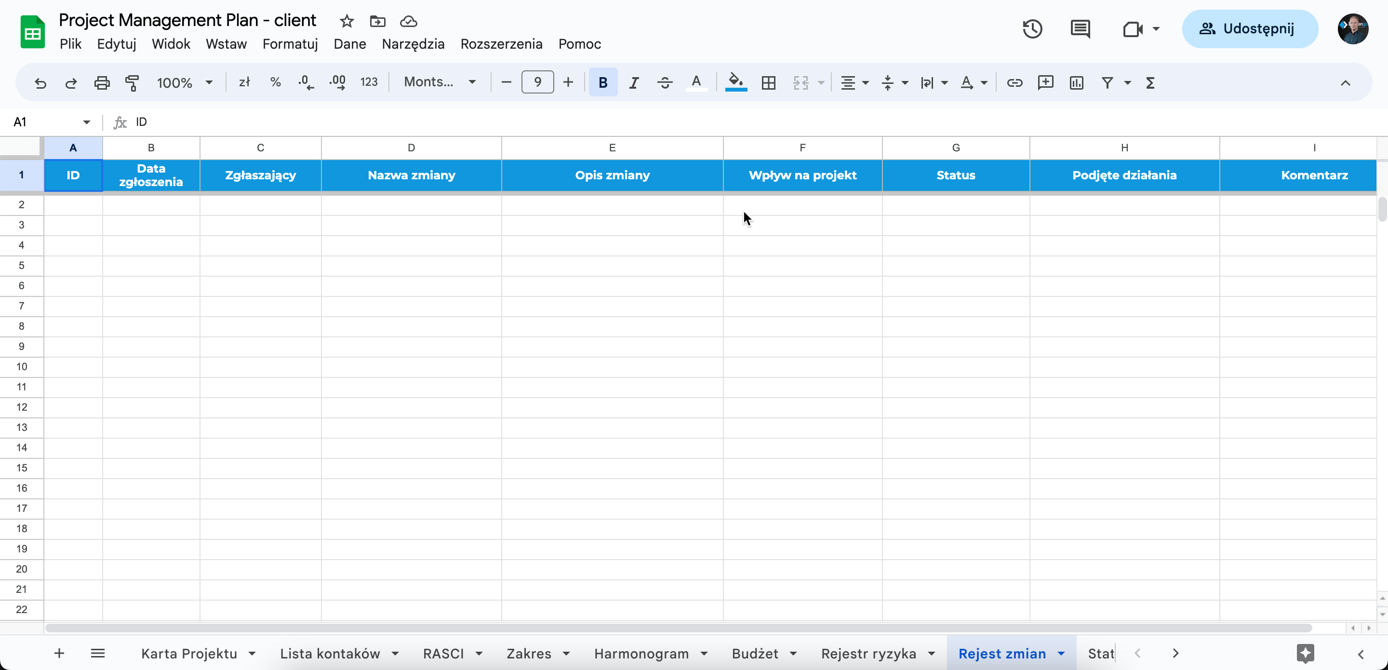Click the font size input field

pos(537,82)
